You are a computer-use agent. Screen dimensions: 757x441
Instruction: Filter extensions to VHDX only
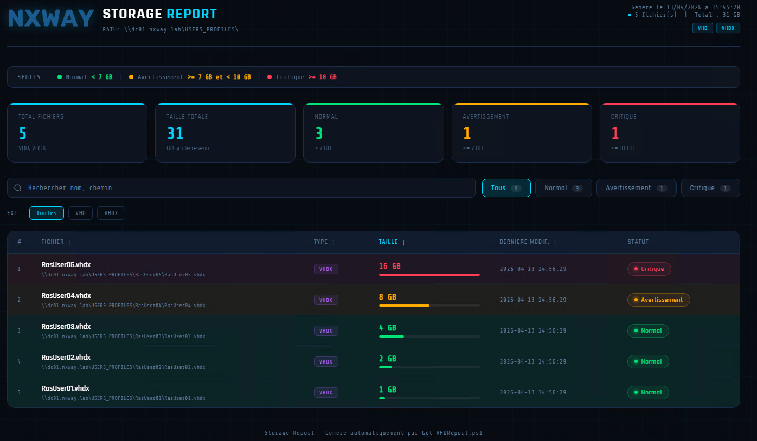click(111, 213)
